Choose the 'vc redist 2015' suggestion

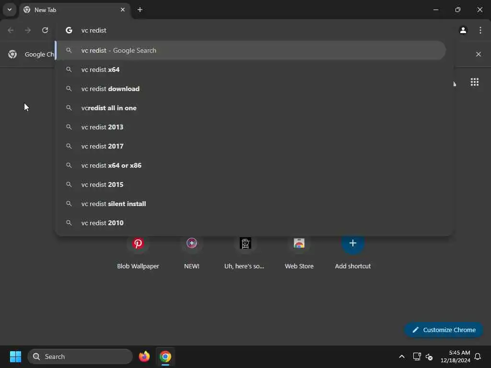(250, 184)
